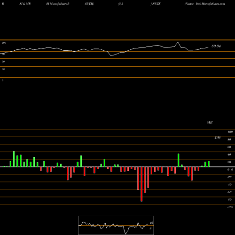The height and width of the screenshot is (235, 235).
Task: Click the -60 label on the MR axis
Action: point(229,192)
